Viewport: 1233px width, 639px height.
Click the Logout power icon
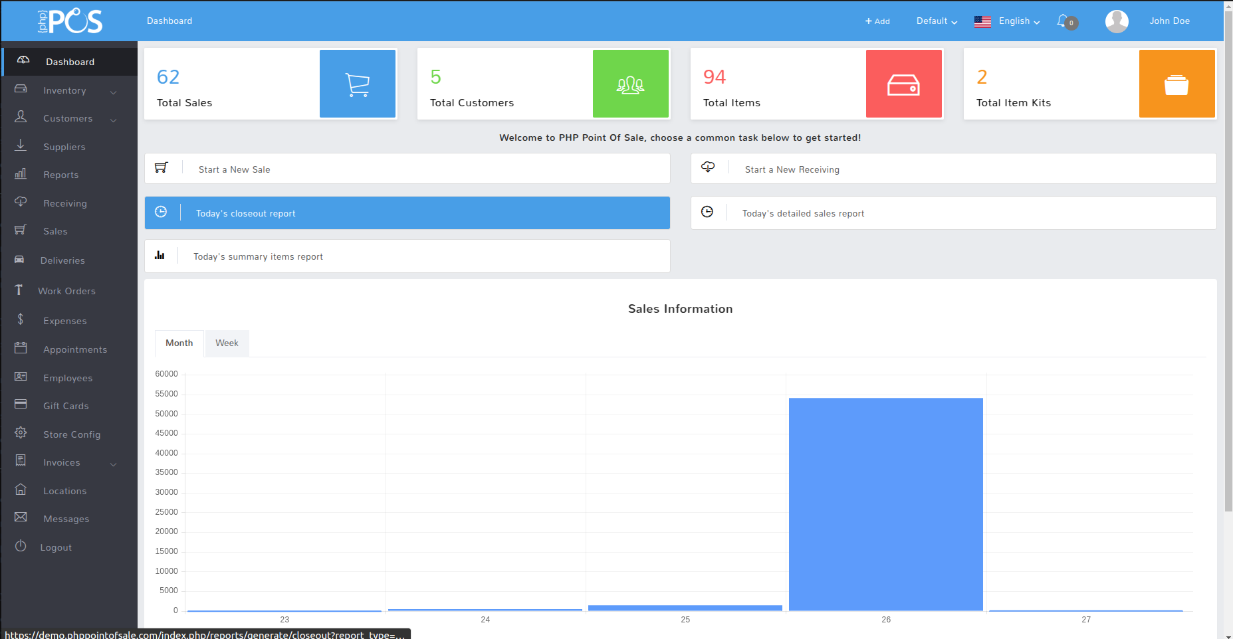(21, 546)
